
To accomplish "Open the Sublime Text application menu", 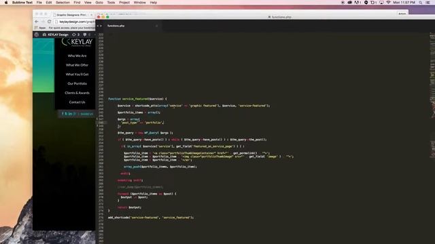I will tap(22, 3).
